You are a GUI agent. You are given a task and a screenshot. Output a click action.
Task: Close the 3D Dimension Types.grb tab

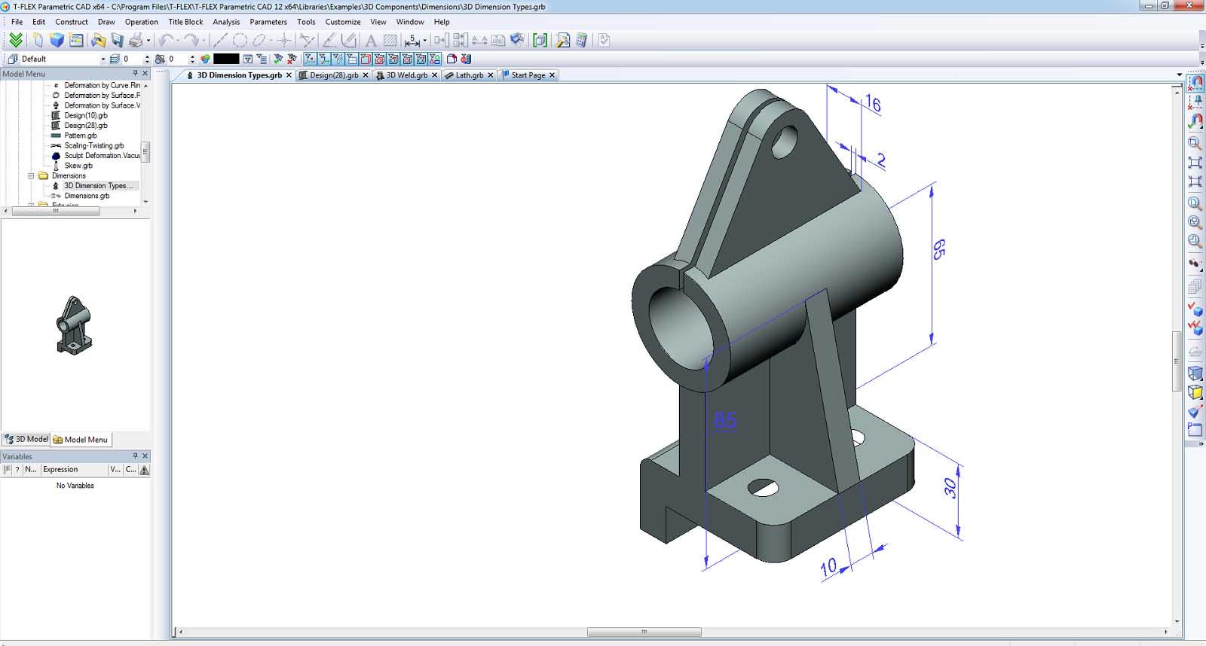[289, 75]
